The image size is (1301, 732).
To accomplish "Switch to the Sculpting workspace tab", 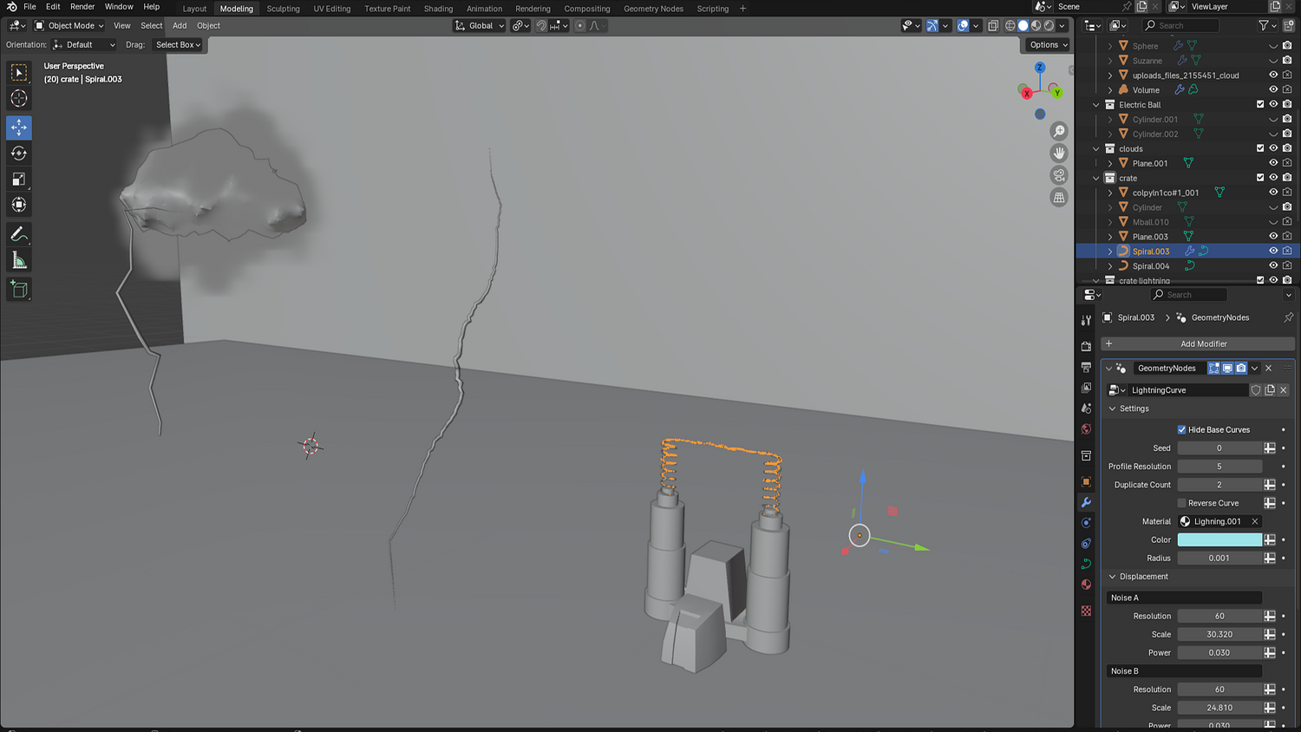I will coord(283,9).
